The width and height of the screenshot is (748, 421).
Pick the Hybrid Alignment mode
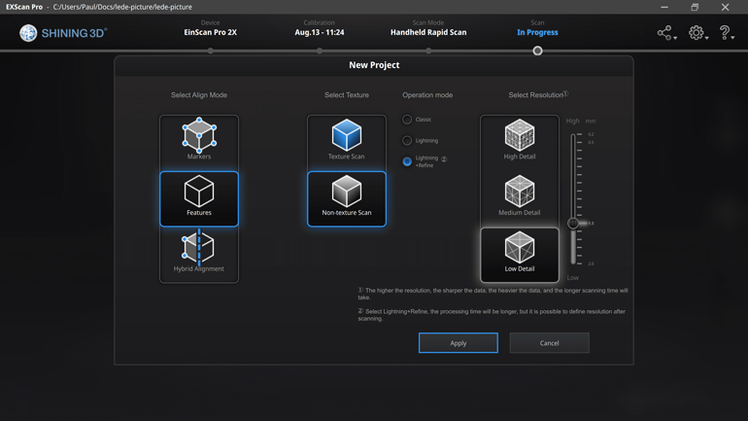point(199,254)
